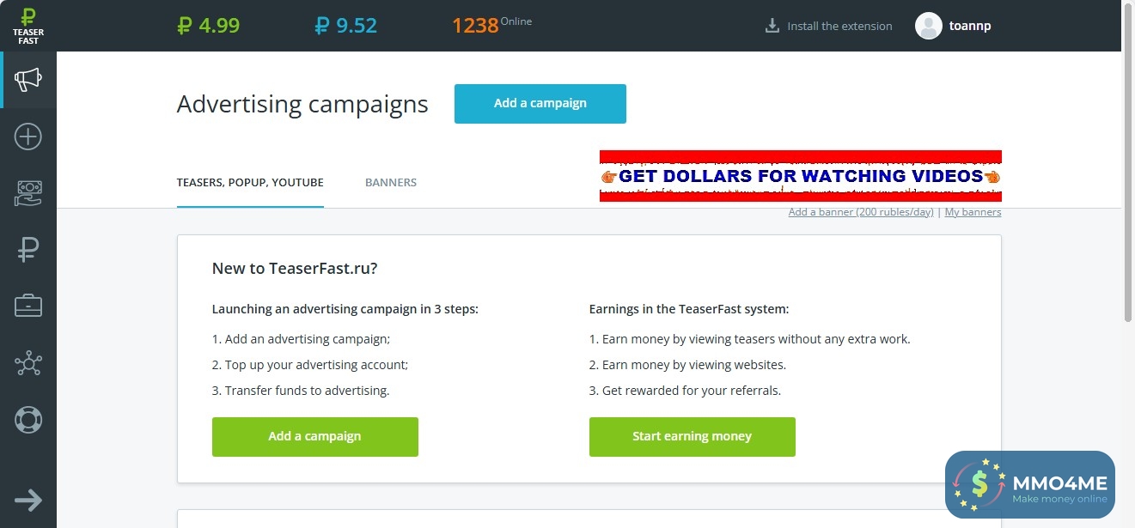Open the lifebuoy support icon

click(27, 420)
